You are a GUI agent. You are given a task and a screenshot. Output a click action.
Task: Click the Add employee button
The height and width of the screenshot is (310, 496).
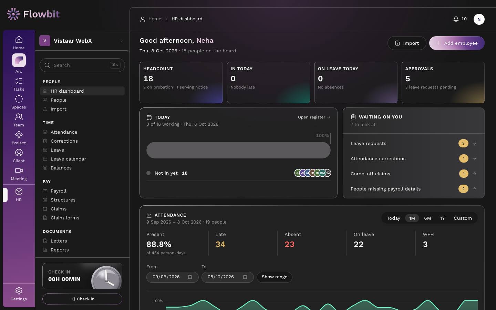[457, 43]
